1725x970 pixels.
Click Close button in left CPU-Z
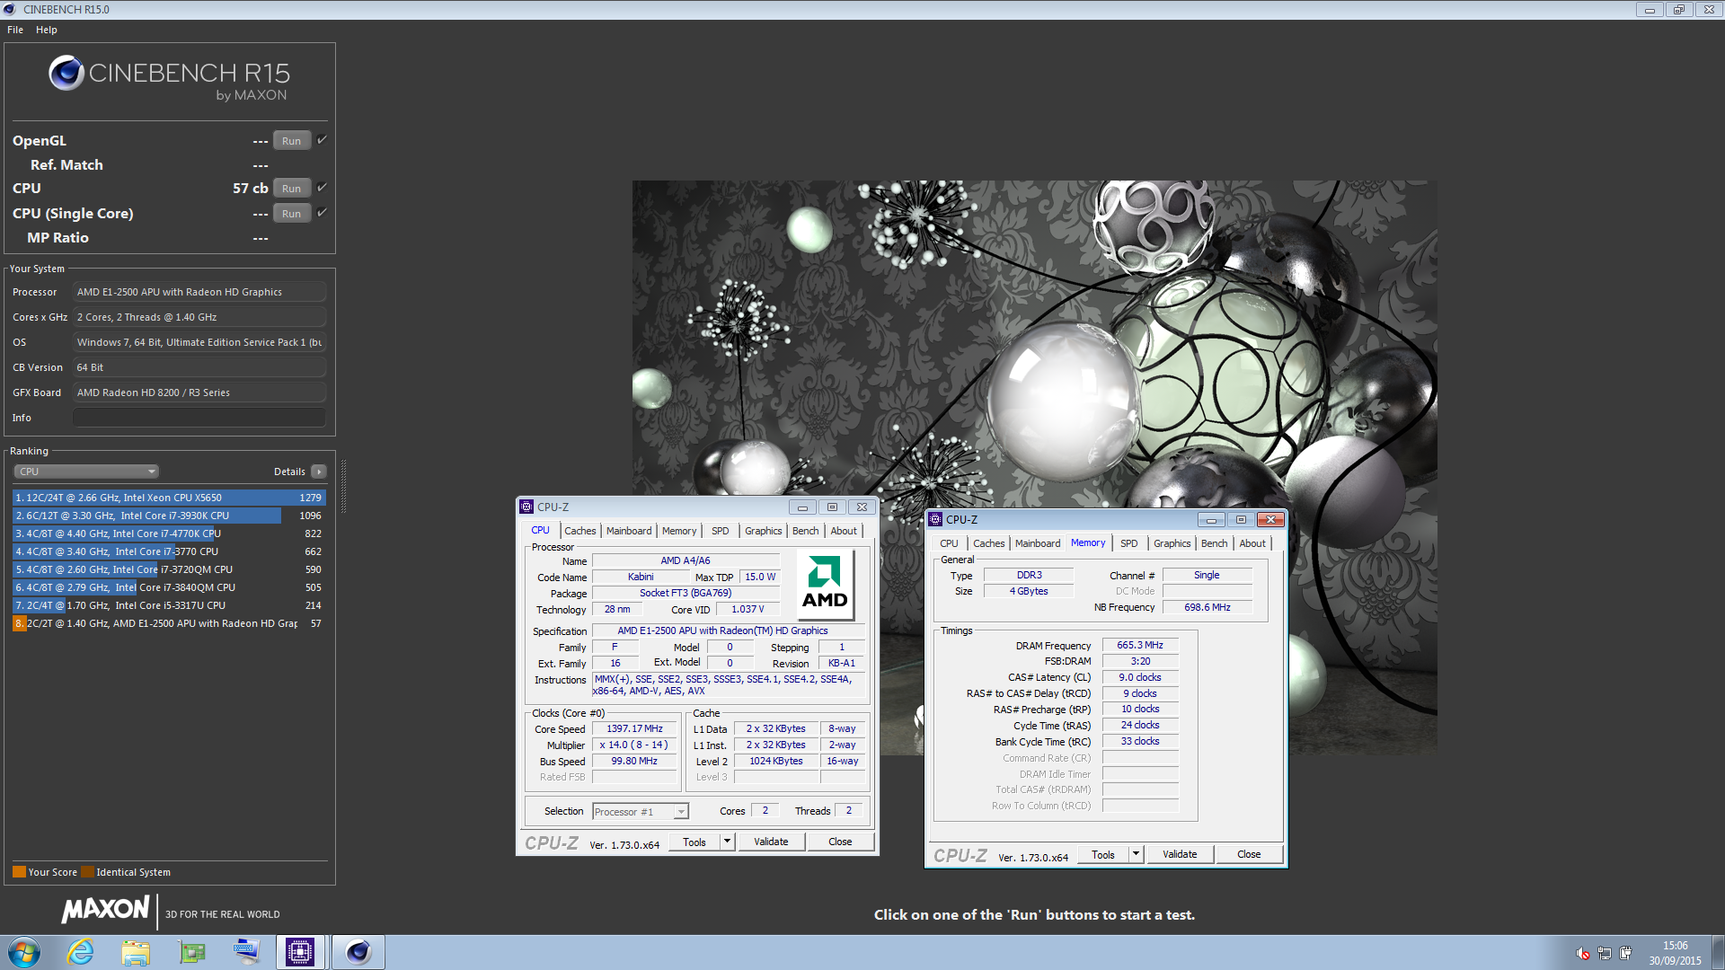tap(840, 842)
